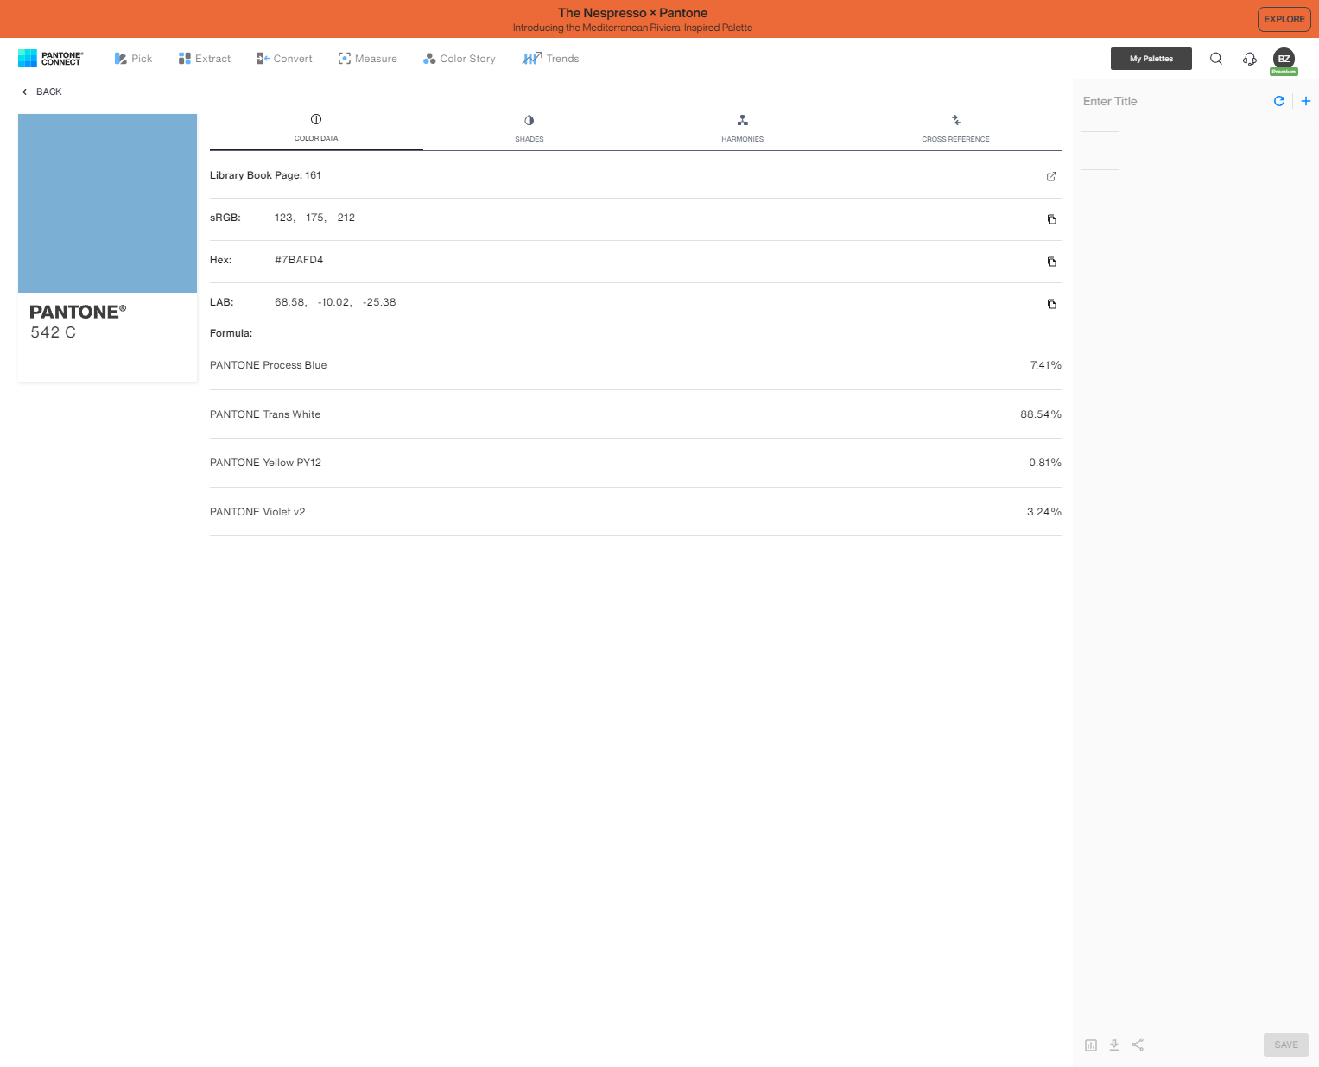Click the Enter Title palette field
Screen dimensions: 1319x1067
tap(1166, 101)
